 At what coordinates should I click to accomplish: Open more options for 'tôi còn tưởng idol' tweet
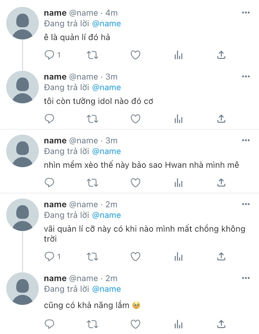click(246, 76)
